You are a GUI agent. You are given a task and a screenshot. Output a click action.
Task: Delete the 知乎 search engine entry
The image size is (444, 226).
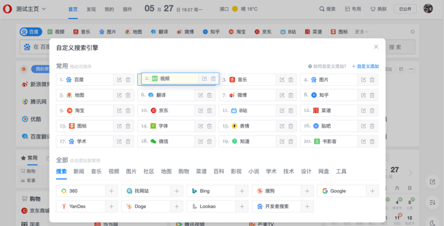(372, 95)
